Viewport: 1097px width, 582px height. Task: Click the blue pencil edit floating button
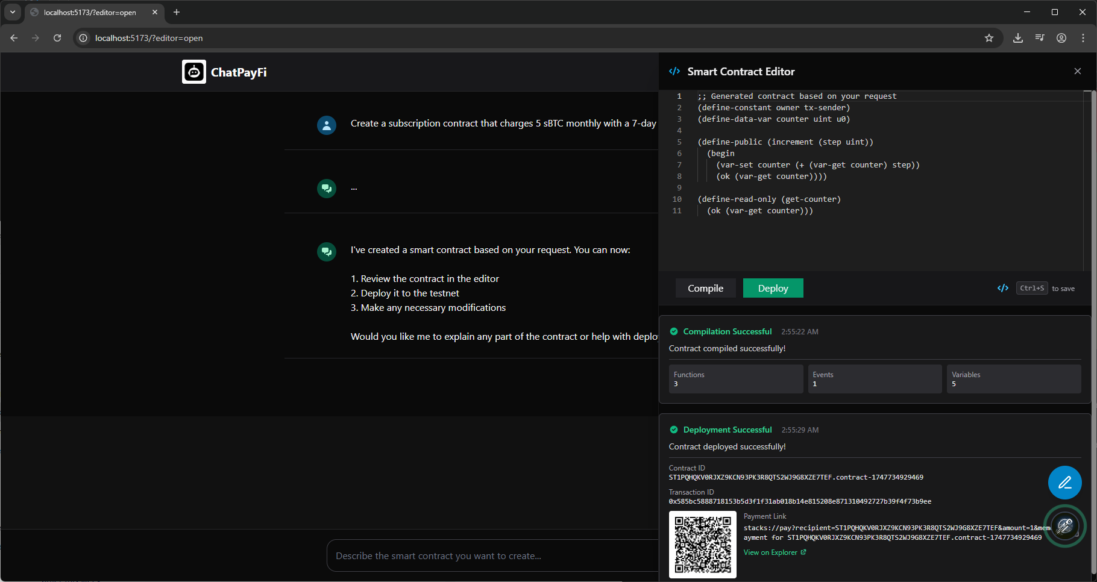(1065, 483)
